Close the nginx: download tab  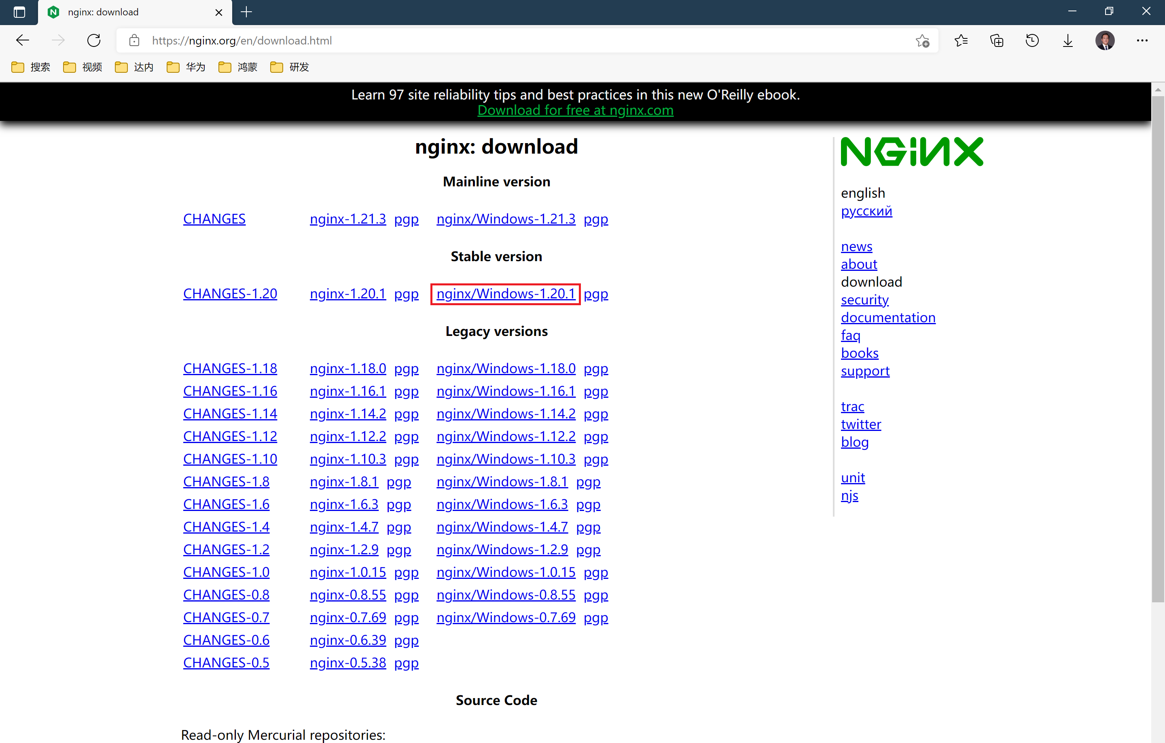tap(219, 12)
